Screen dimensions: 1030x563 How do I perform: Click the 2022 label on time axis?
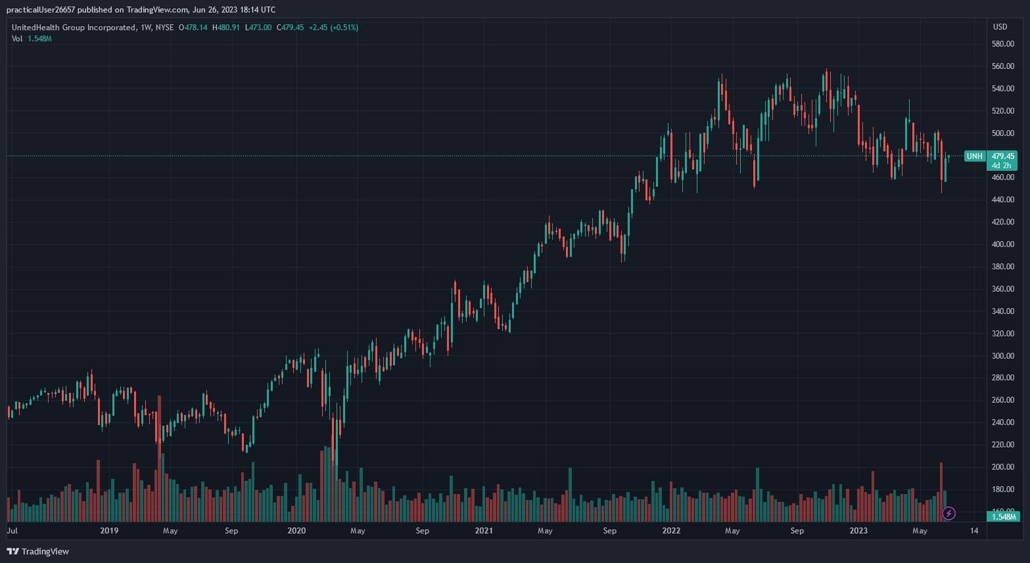coord(671,531)
